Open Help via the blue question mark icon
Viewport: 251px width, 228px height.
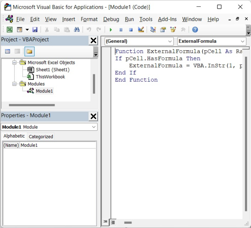195,30
